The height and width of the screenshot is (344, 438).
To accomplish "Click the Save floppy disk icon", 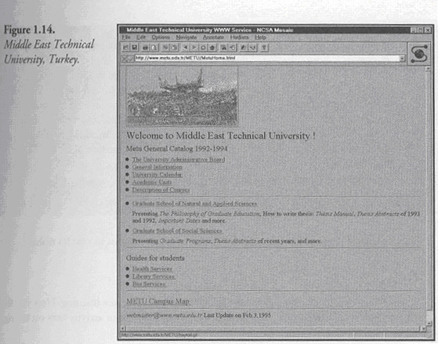I will coord(134,48).
